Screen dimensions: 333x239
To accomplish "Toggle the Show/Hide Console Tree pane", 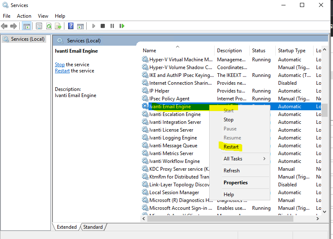I will [27, 26].
